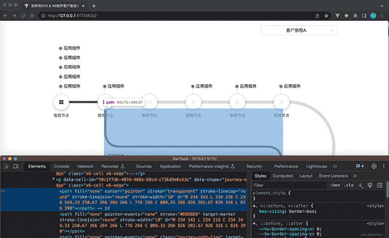Click the third greyed journey node circle

pos(150,102)
